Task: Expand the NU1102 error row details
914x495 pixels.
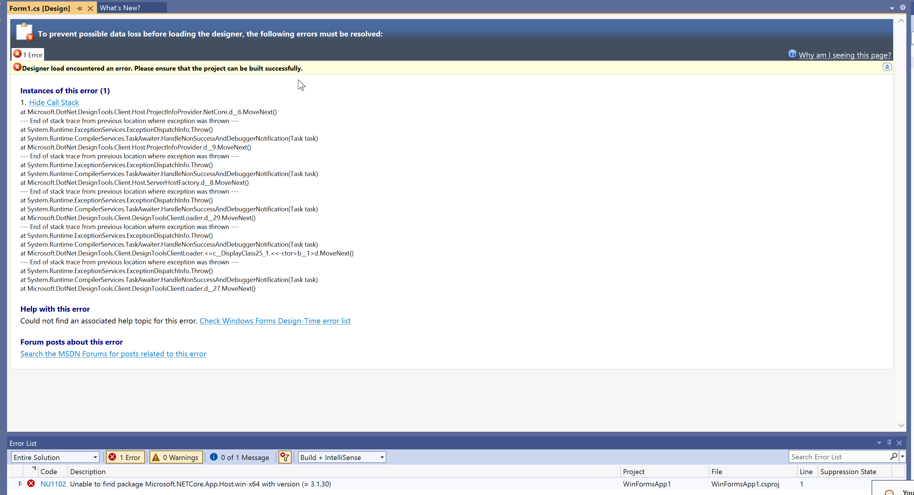Action: tap(20, 484)
